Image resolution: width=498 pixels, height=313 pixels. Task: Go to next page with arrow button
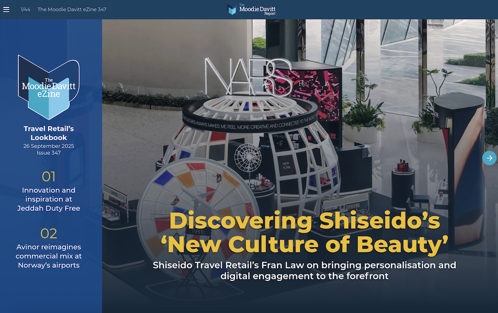point(489,158)
